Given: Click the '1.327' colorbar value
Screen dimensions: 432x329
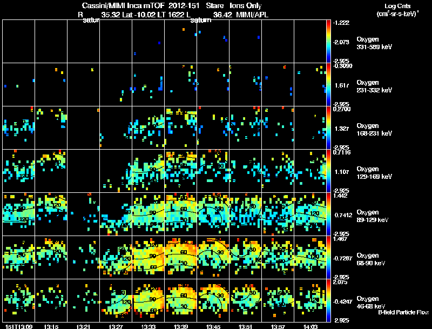Looking at the screenshot, I should [x=342, y=129].
